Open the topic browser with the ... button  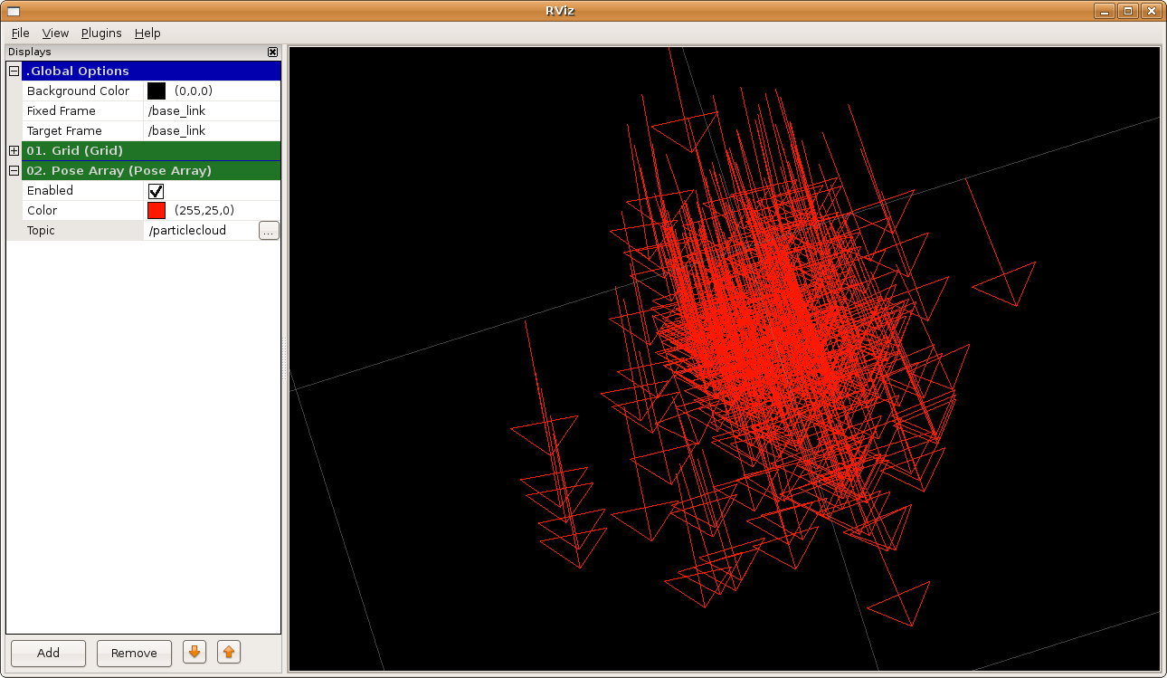click(x=268, y=230)
